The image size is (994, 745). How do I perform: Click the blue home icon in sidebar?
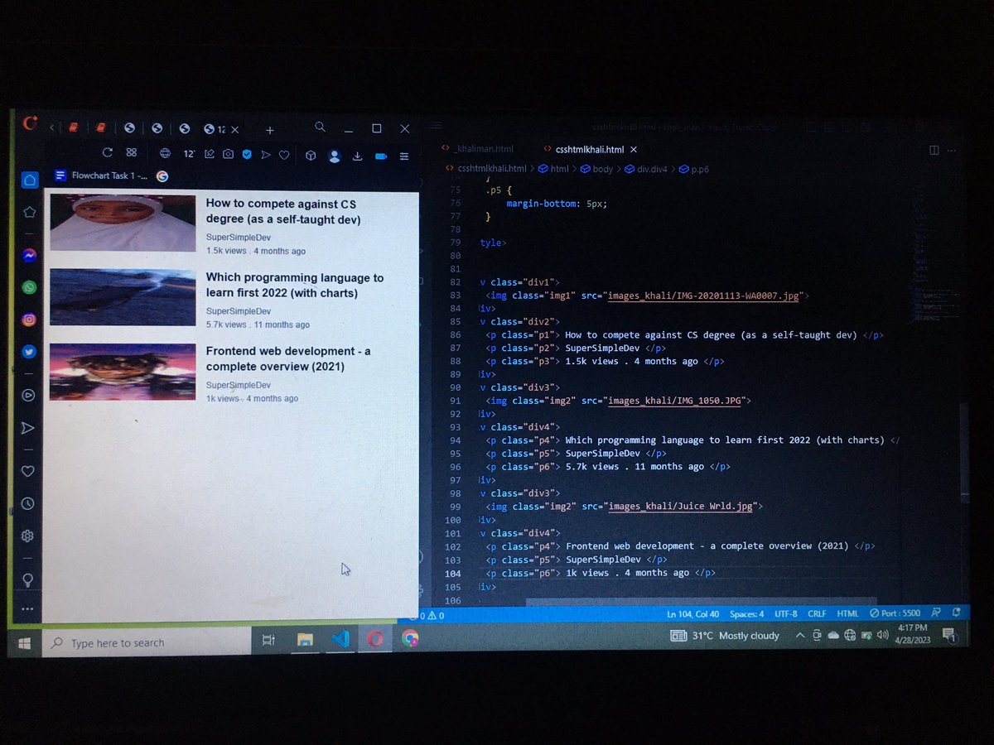tap(29, 180)
